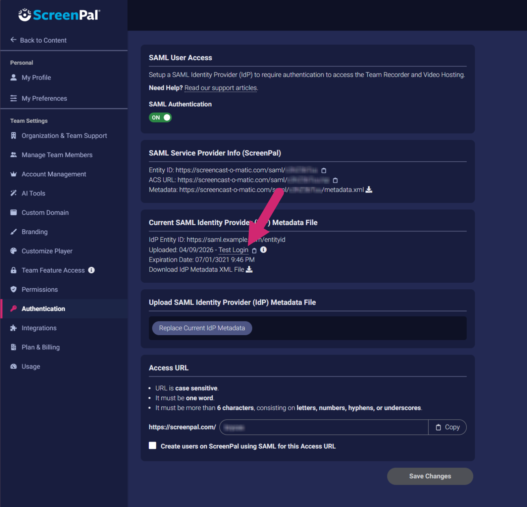Click the Usage gauge icon
The width and height of the screenshot is (527, 507).
13,366
